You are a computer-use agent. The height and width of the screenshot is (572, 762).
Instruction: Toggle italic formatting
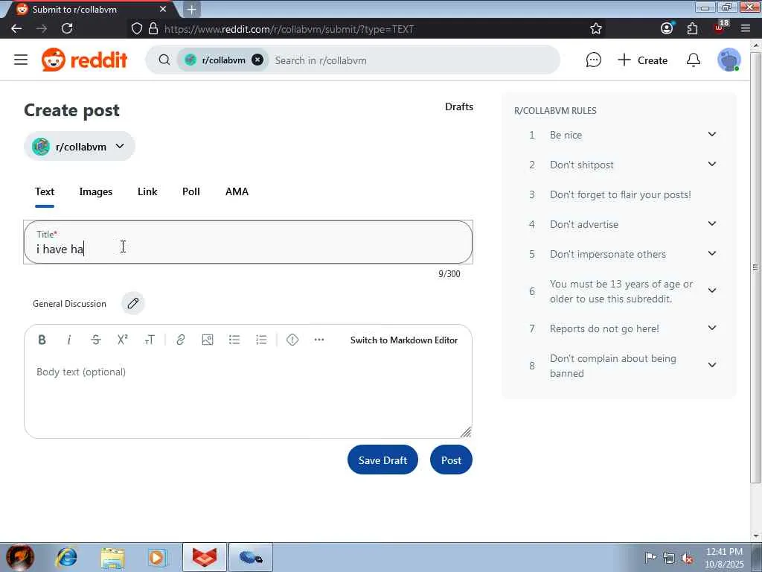coord(69,340)
